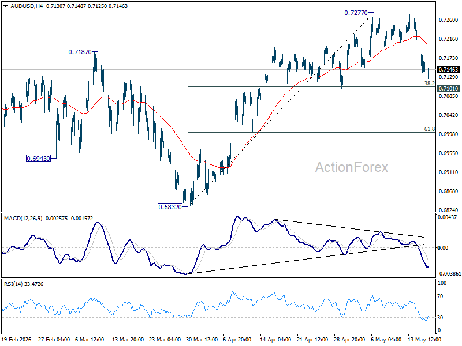The height and width of the screenshot is (346, 462).
Task: Click the 28 Apr 20:00 time label
Action: click(x=349, y=339)
